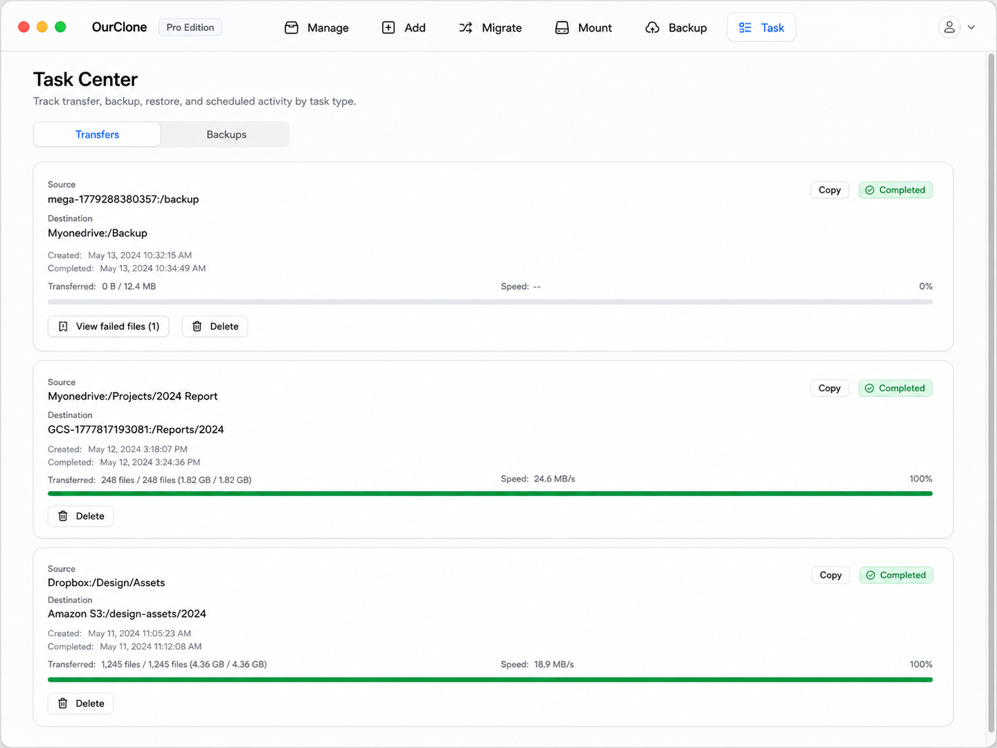The image size is (997, 748).
Task: Open the Migrate menu item label
Action: coord(502,28)
